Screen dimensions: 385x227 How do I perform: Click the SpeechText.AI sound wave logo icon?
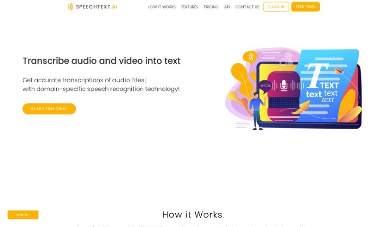point(70,7)
